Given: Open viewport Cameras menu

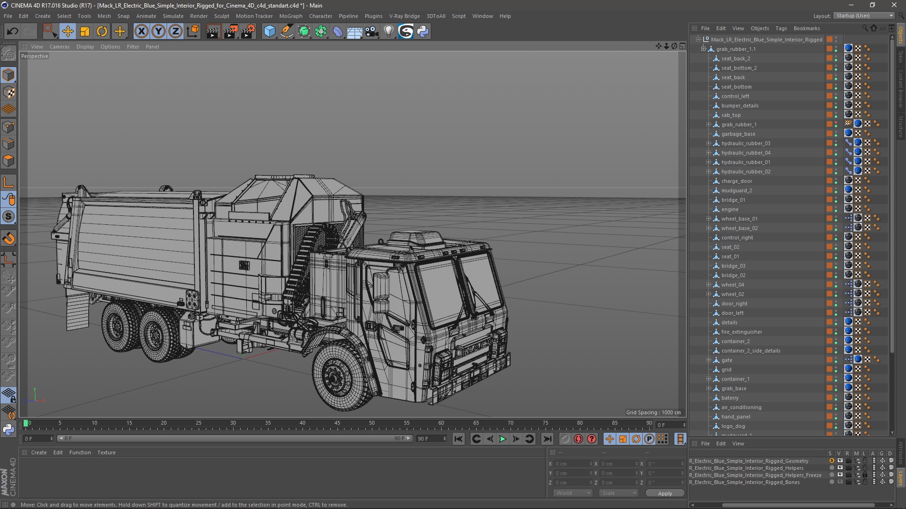Looking at the screenshot, I should 59,47.
